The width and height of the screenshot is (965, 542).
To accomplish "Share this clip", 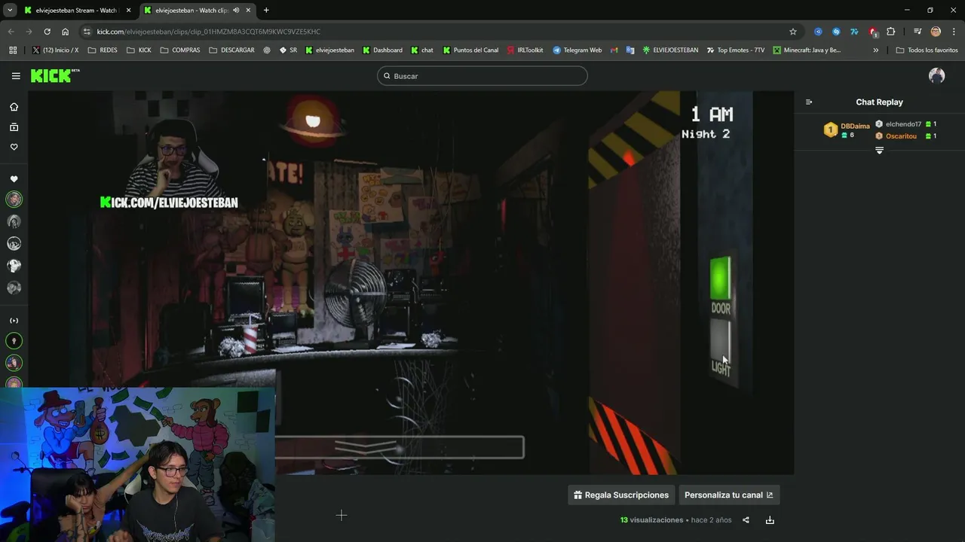I will 746,520.
